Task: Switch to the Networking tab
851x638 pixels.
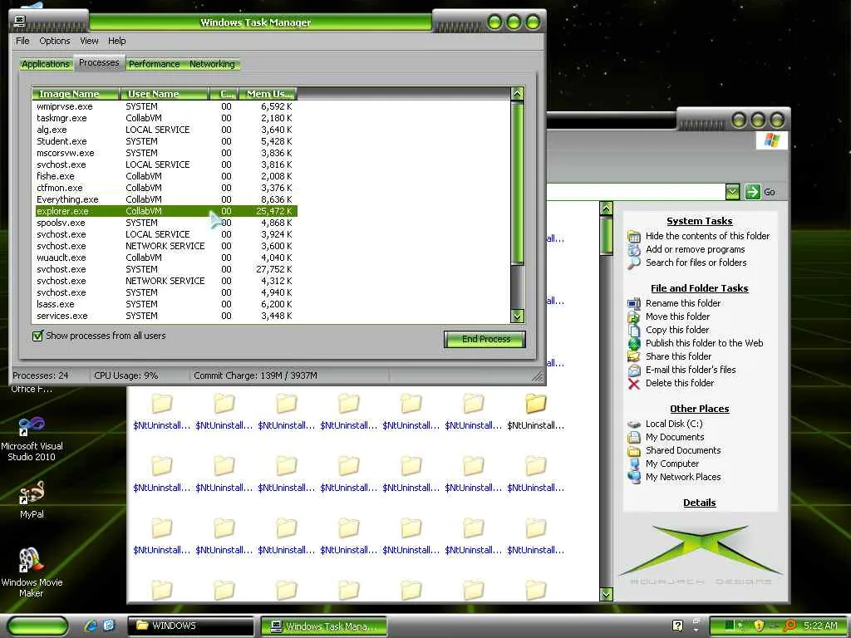Action: click(212, 64)
